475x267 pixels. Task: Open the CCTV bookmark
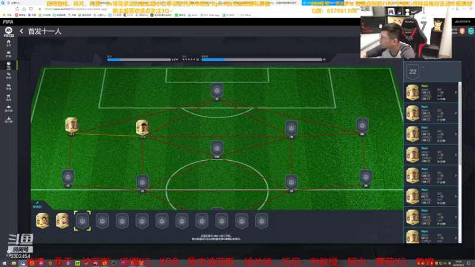[x=129, y=15]
